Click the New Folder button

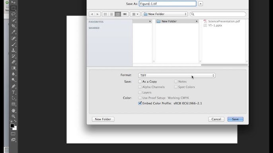(x=103, y=119)
